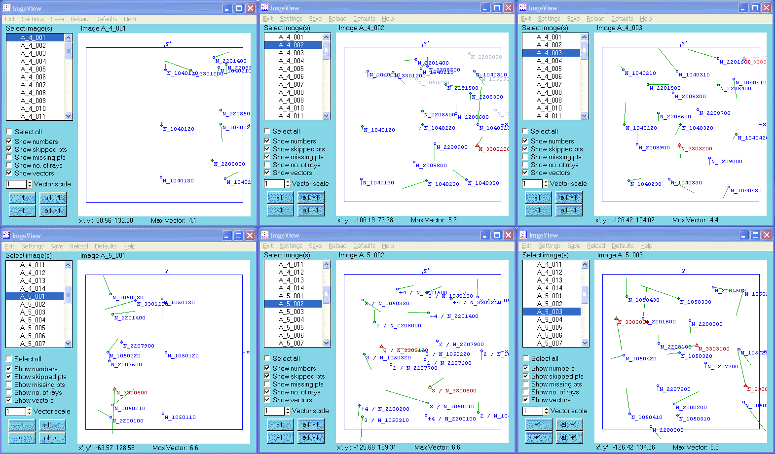Click the ImgeView title icon in A_4_003 window
This screenshot has height=454, width=775.
(x=523, y=7)
